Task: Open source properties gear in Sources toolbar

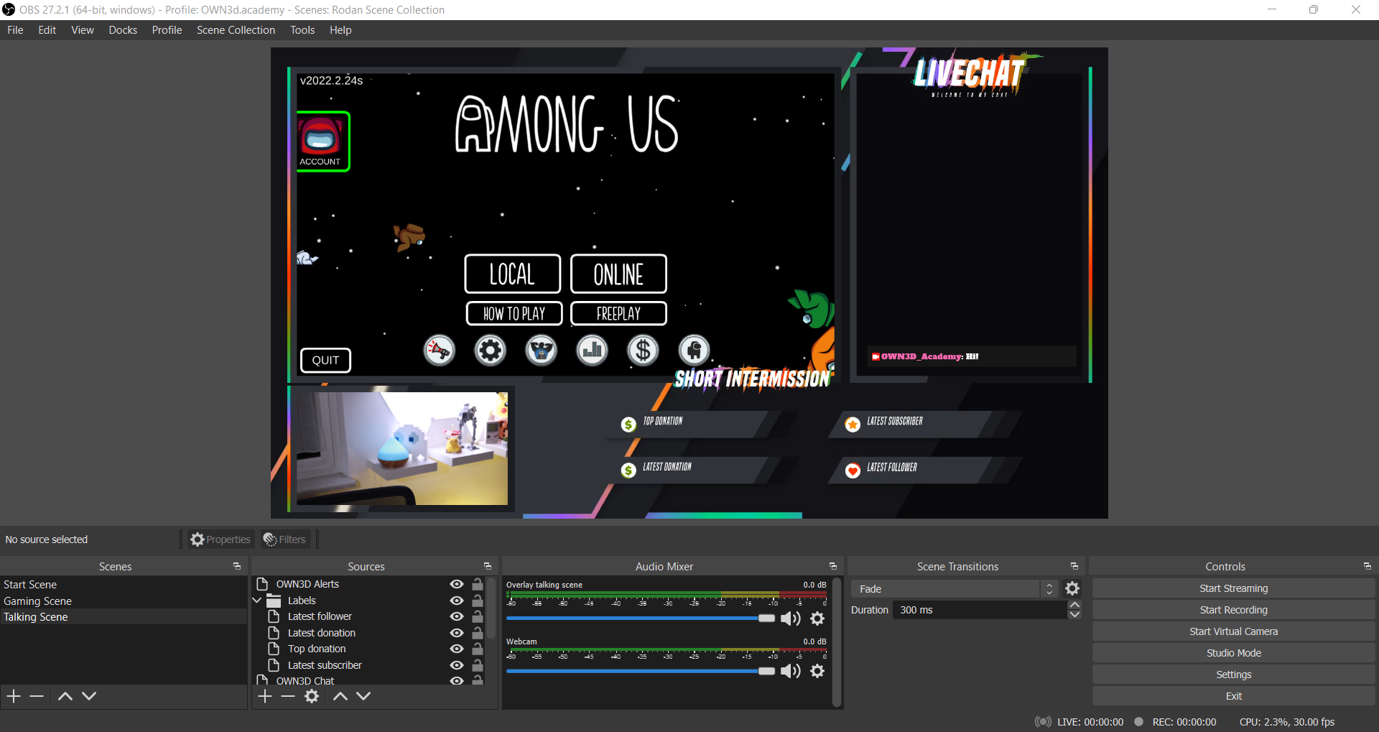Action: coord(312,696)
